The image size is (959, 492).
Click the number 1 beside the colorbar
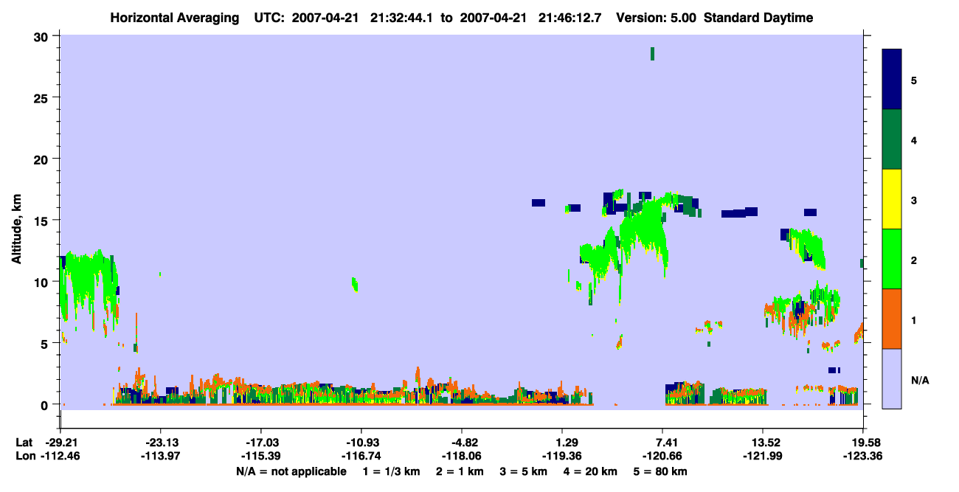[914, 319]
